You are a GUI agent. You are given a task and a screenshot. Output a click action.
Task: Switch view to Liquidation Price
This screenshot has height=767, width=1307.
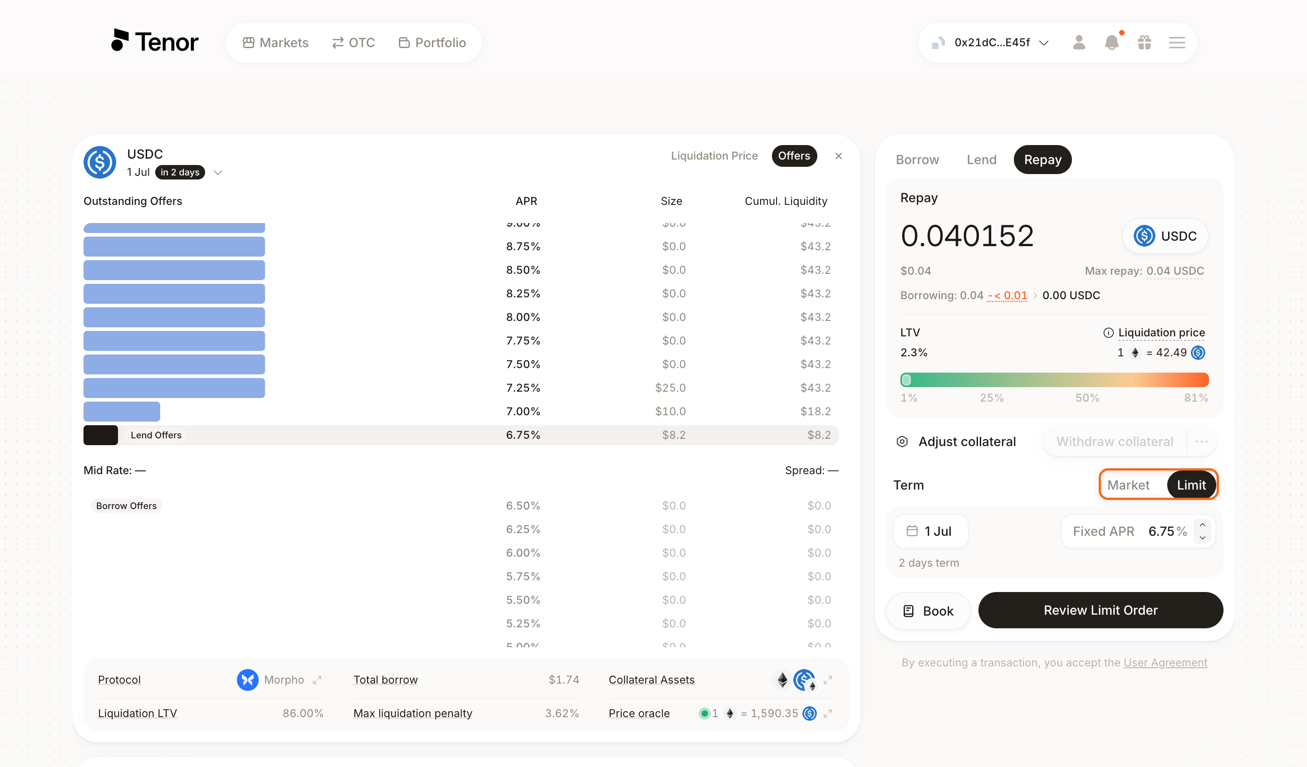(714, 155)
